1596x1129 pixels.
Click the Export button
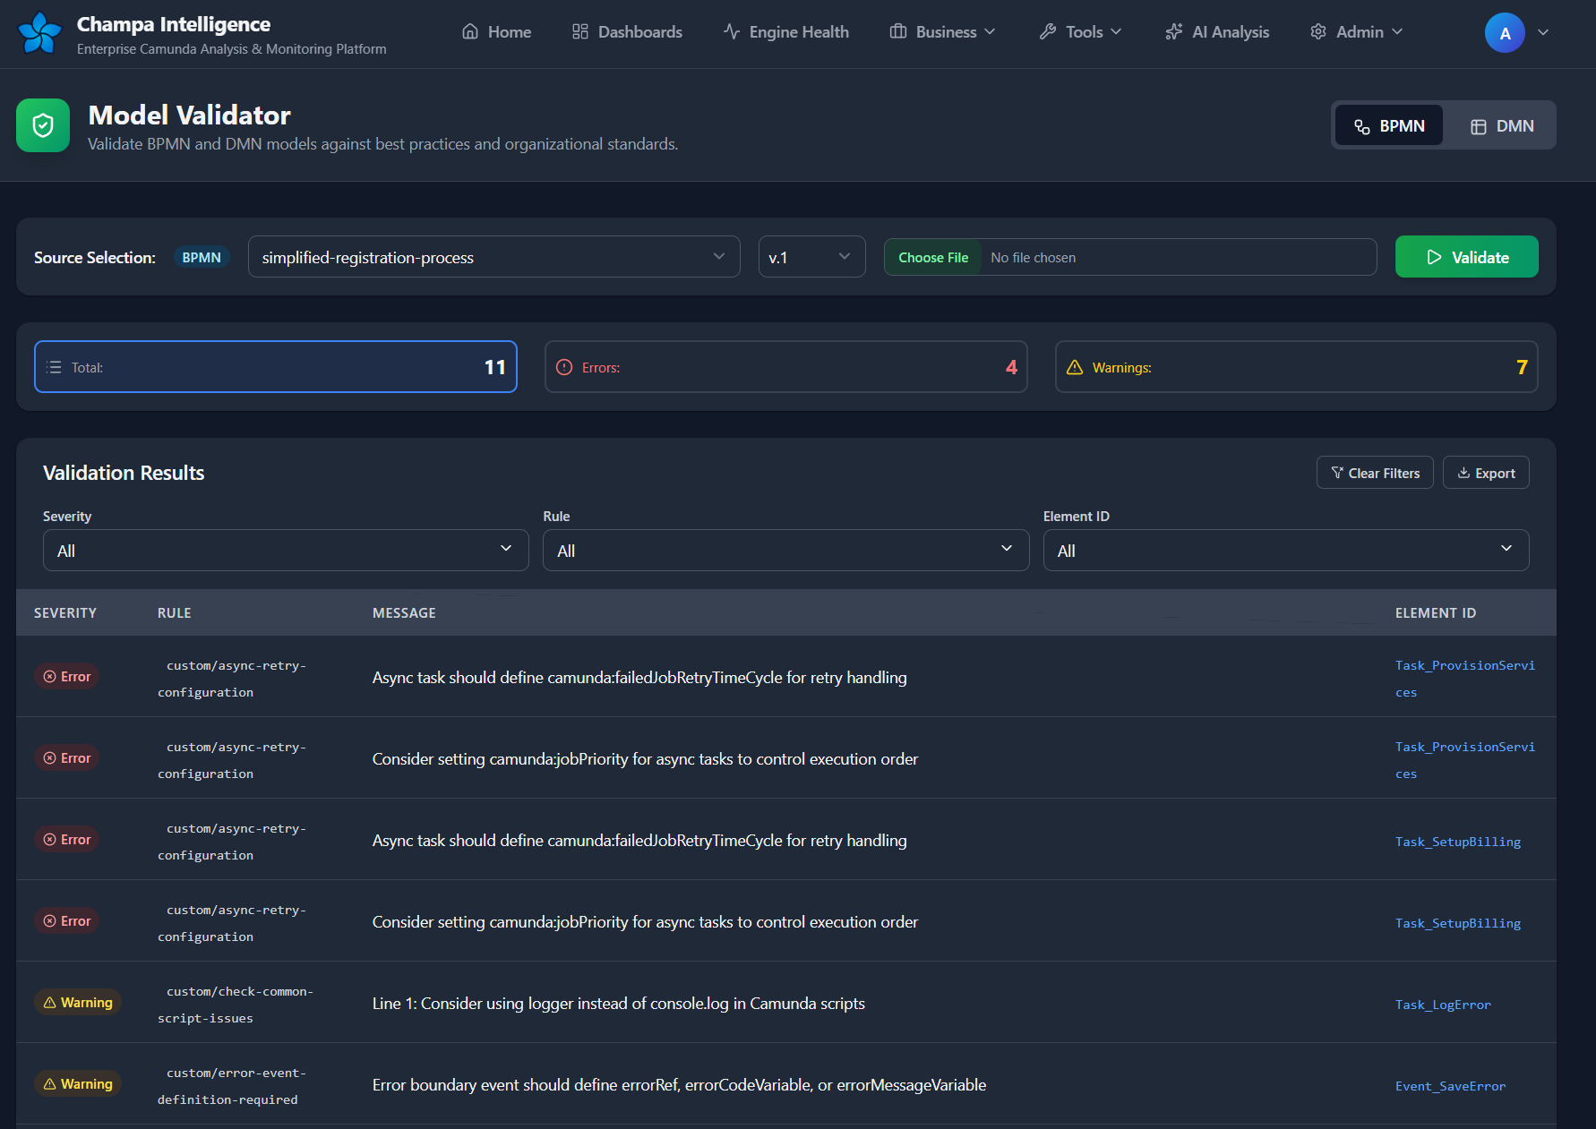click(x=1486, y=474)
